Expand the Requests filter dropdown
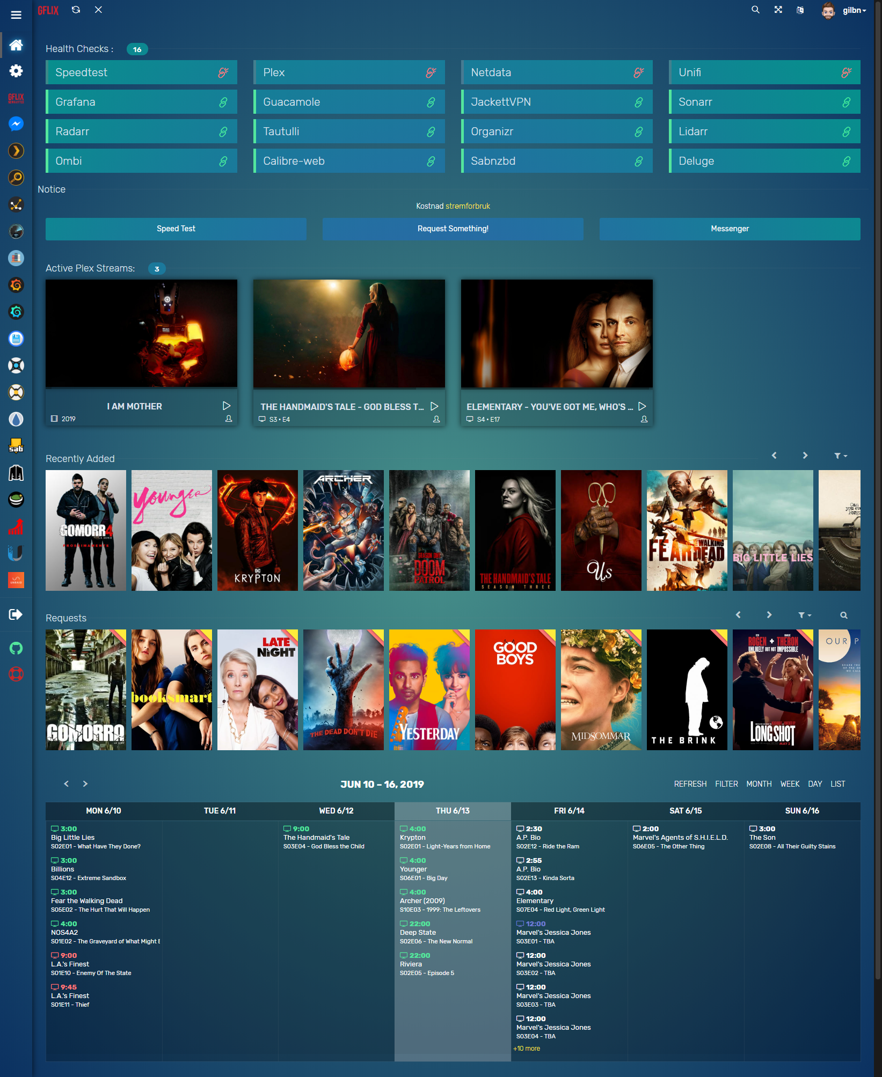The width and height of the screenshot is (882, 1077). [x=804, y=616]
